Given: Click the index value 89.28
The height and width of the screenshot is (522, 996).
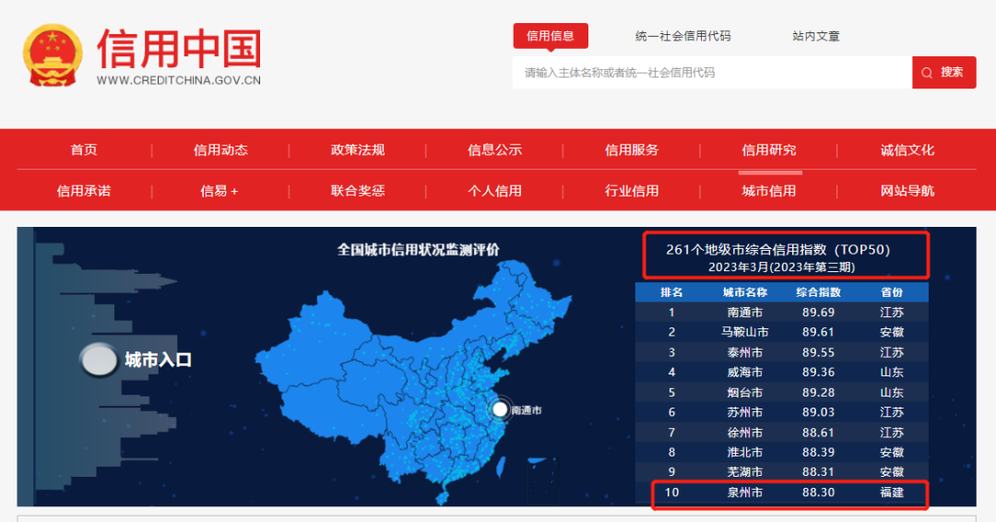Looking at the screenshot, I should pyautogui.click(x=818, y=393).
